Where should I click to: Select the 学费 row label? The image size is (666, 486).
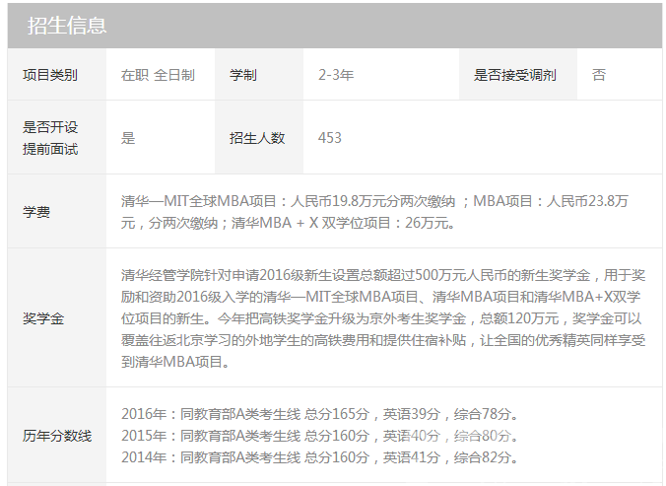[x=36, y=212]
